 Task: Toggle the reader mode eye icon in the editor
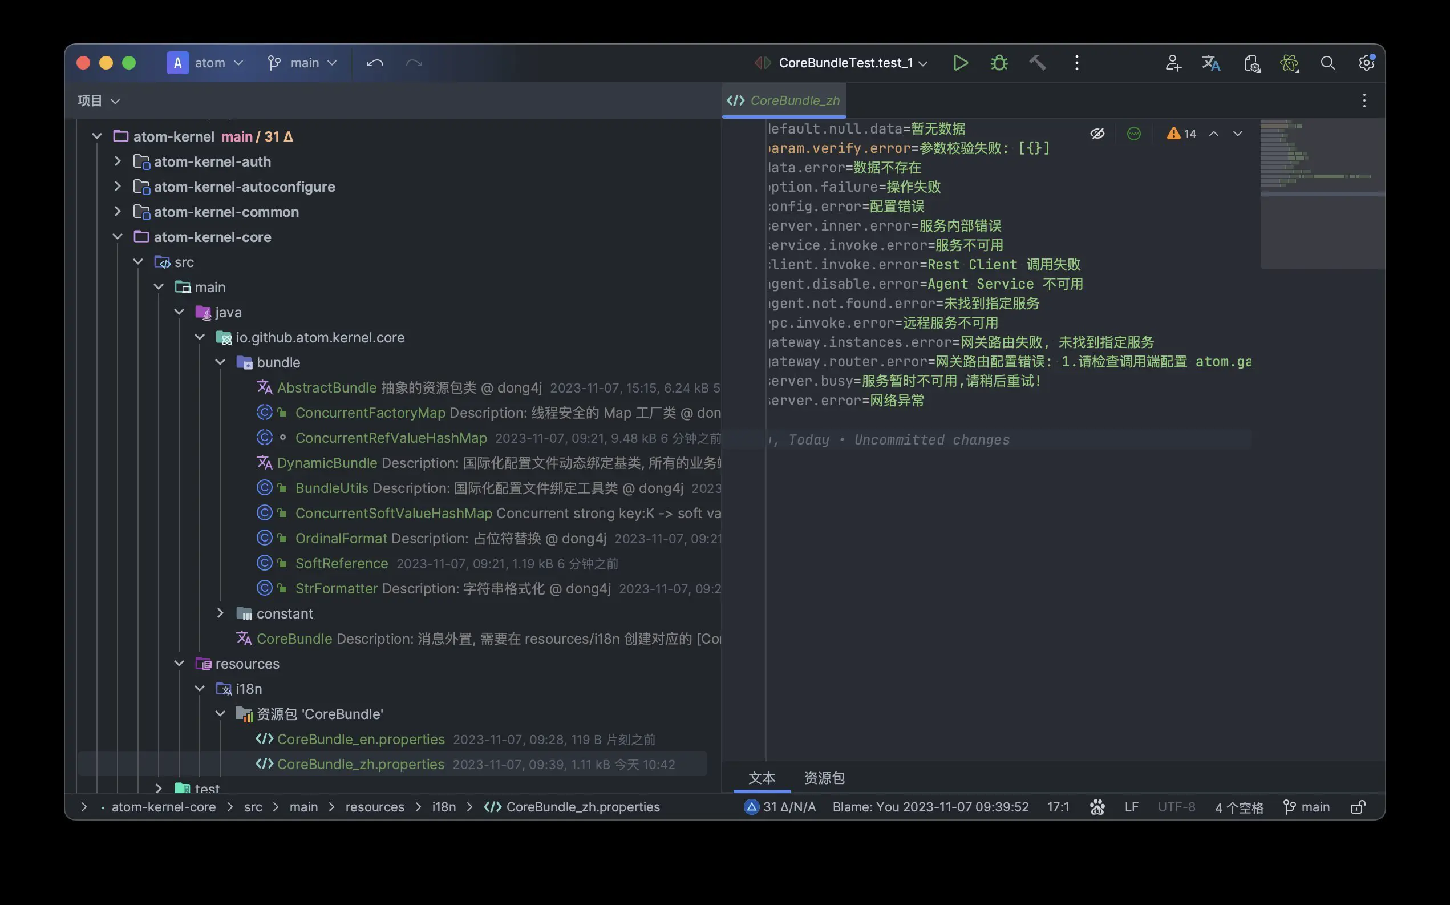[x=1097, y=134]
